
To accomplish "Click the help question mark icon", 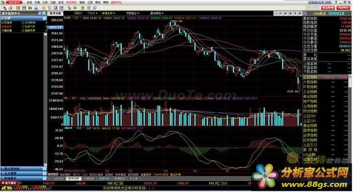I will pyautogui.click(x=336, y=2).
